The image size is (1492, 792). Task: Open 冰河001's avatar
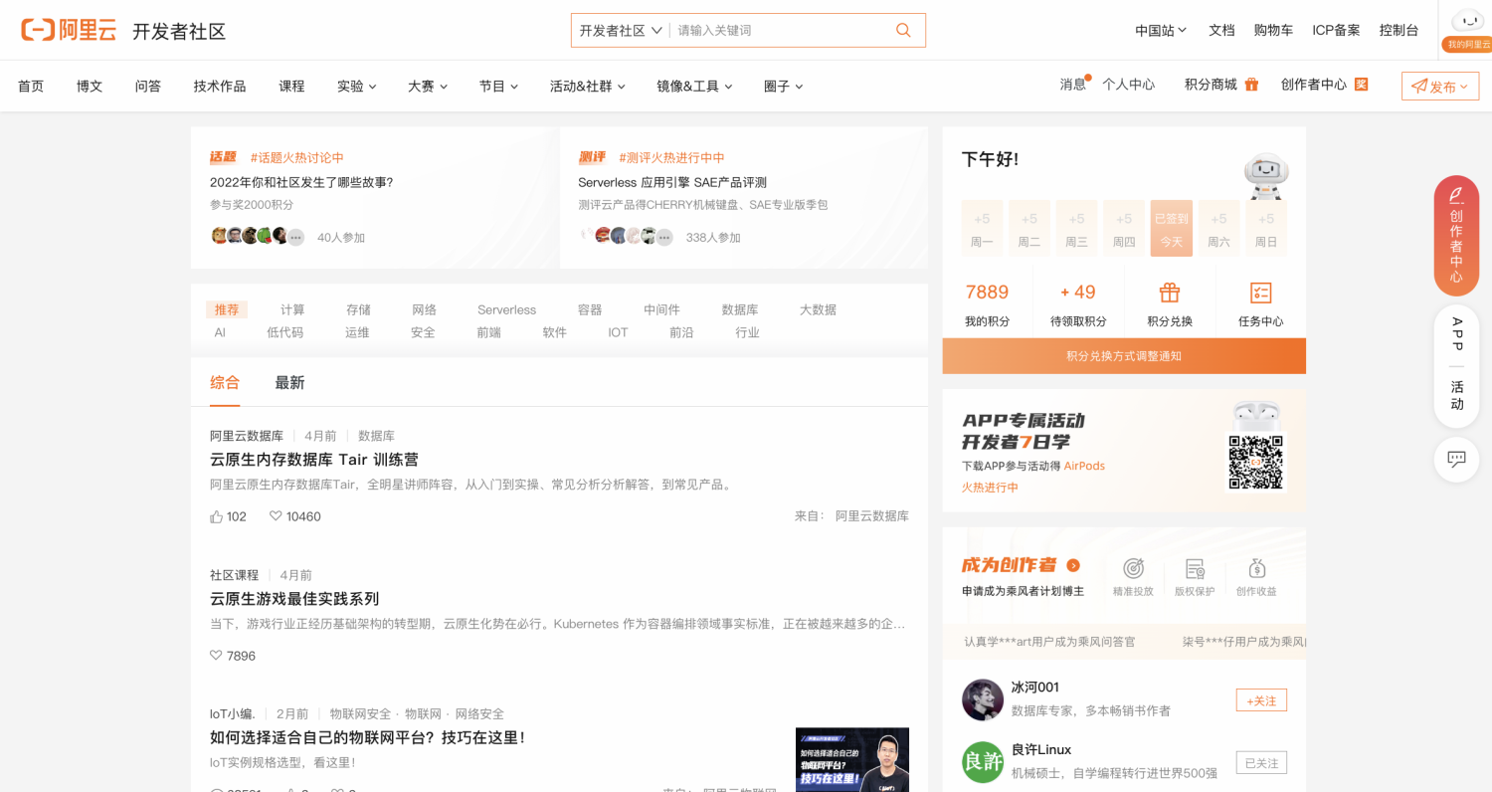[983, 699]
